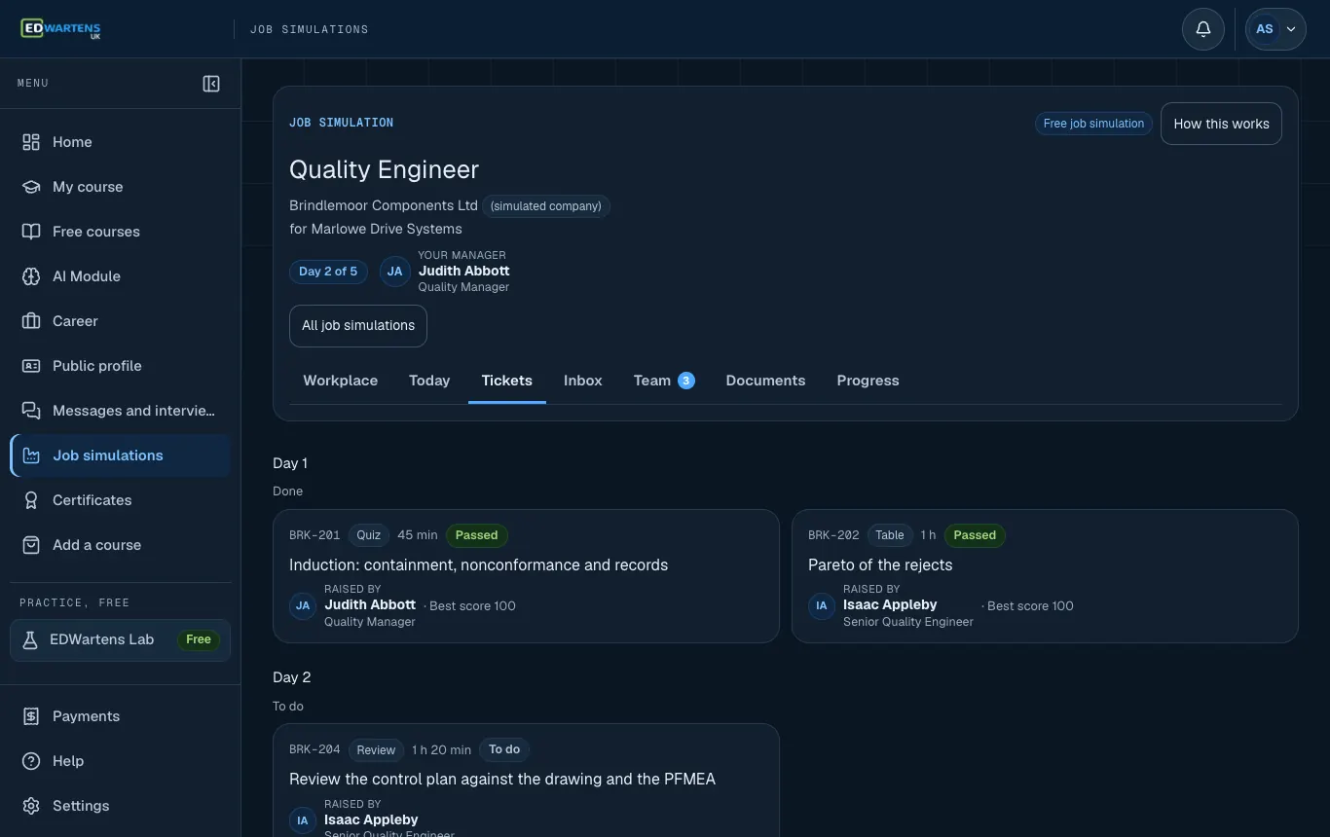The width and height of the screenshot is (1330, 837).
Task: Open Career section
Action: coord(120,321)
